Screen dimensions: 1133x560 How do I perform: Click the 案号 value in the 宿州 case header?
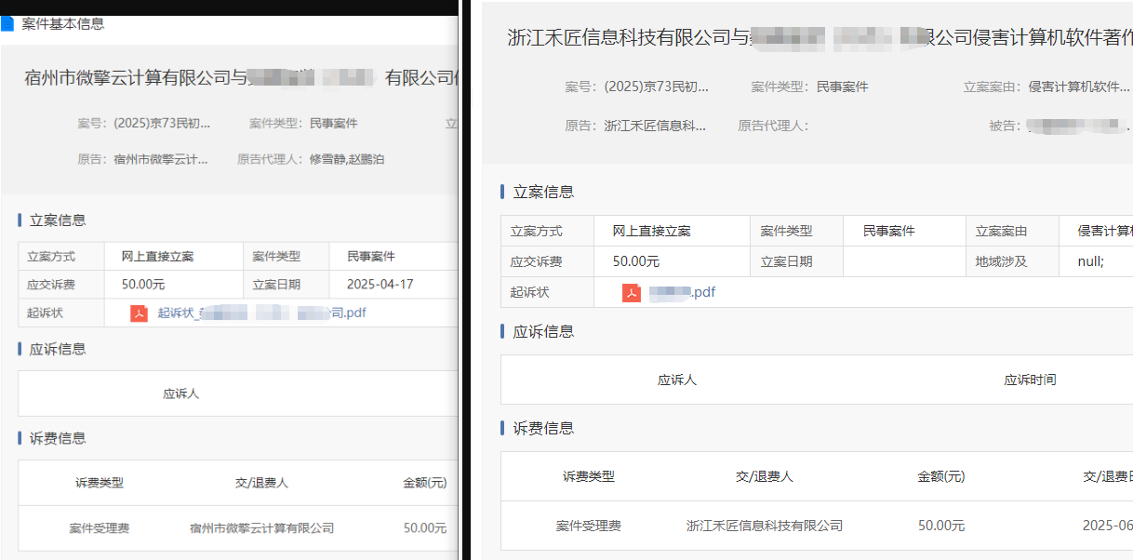click(x=162, y=123)
